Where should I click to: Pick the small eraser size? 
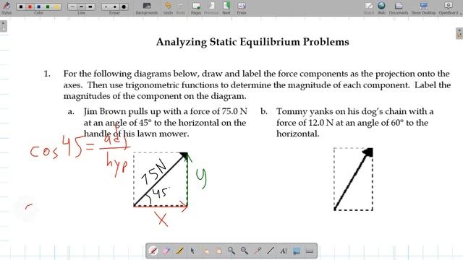coord(106,6)
